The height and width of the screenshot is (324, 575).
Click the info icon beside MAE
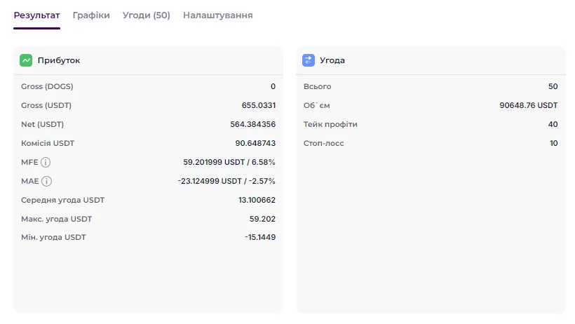coord(46,181)
